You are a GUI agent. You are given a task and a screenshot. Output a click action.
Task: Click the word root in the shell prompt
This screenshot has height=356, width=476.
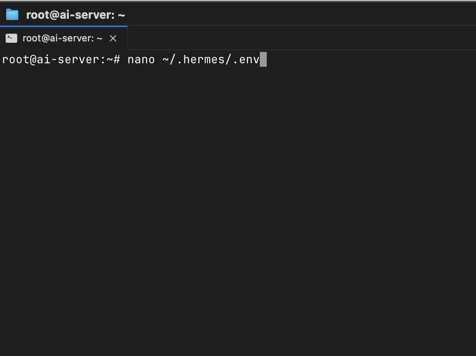tap(16, 59)
